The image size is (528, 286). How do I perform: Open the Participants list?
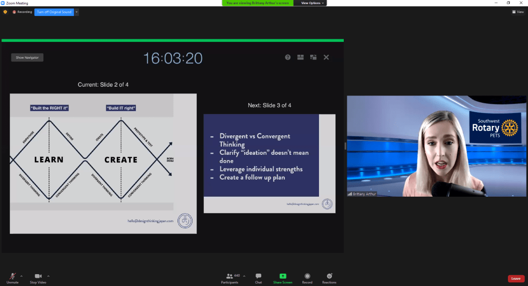click(230, 278)
